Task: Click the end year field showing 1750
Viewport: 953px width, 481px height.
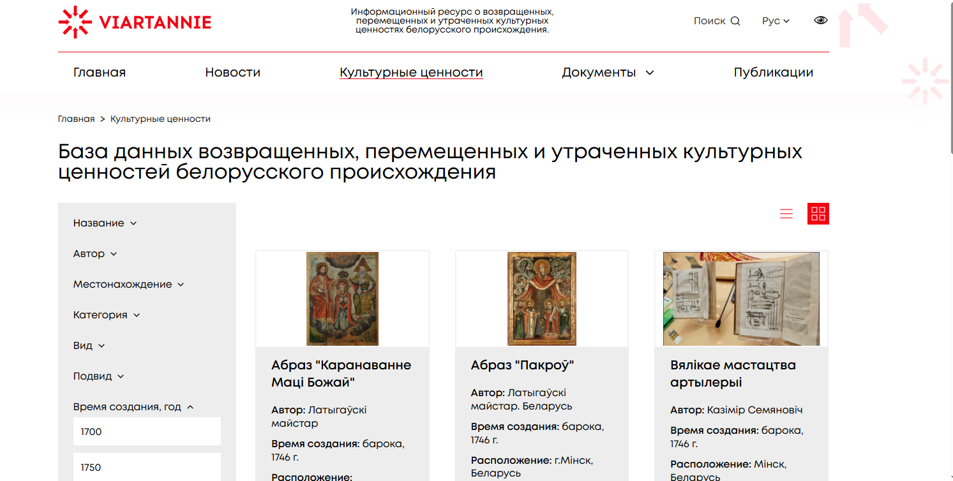Action: [147, 467]
